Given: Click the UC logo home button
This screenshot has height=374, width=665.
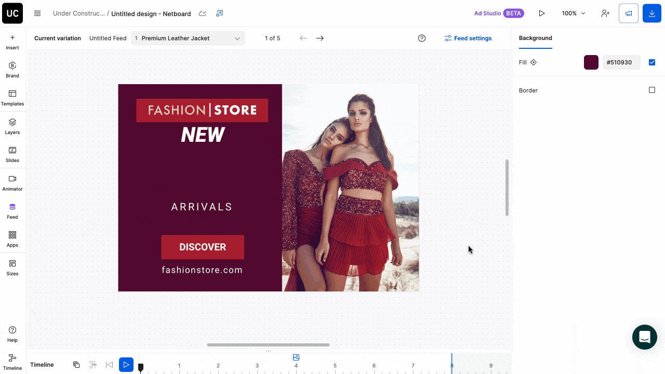Looking at the screenshot, I should coord(12,13).
